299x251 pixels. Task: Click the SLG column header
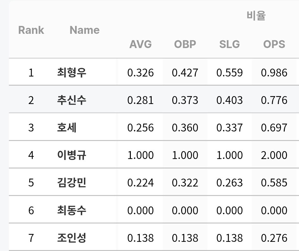point(229,44)
